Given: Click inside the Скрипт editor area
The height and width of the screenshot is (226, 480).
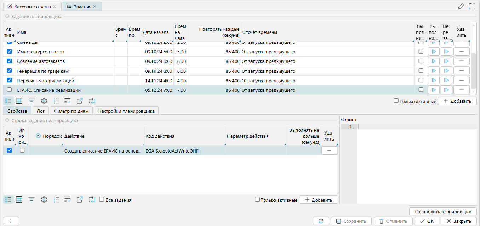Looking at the screenshot, I should pyautogui.click(x=416, y=162).
